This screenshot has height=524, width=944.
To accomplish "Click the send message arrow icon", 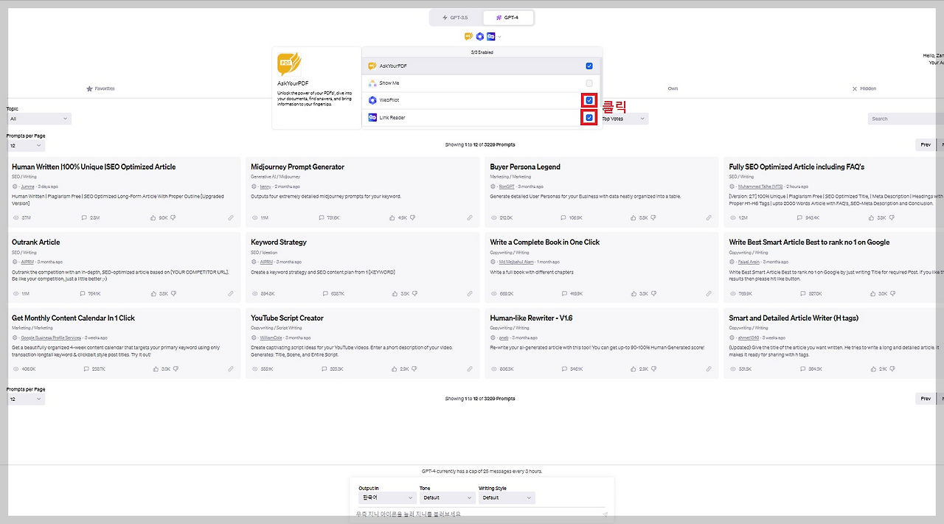I will [605, 514].
